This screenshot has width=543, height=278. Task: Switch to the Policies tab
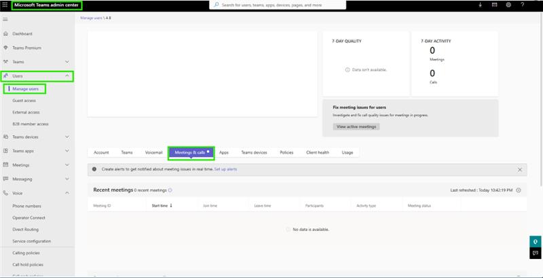[286, 152]
